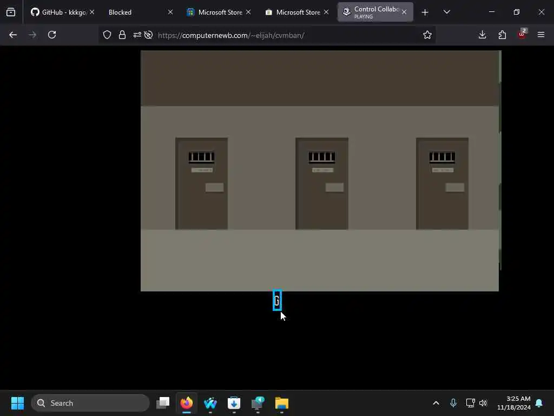Close the GitHub tab

[x=92, y=12]
